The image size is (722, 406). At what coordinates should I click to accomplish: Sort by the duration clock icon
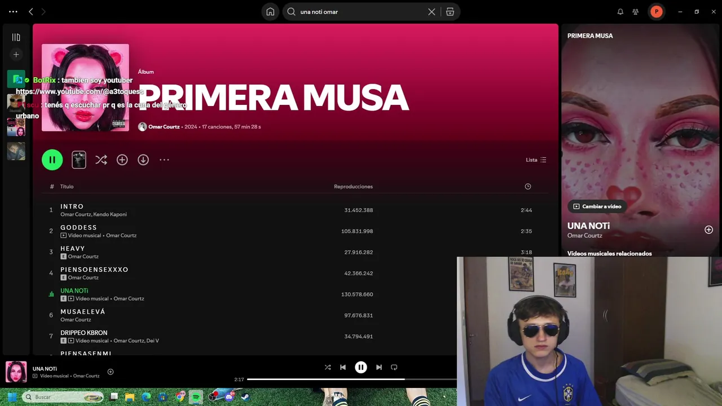pos(528,187)
